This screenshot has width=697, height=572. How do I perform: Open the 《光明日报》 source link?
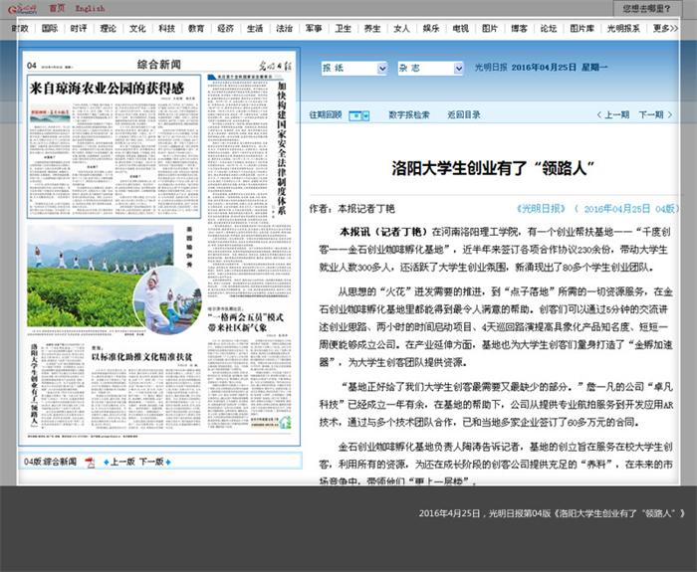coord(541,209)
